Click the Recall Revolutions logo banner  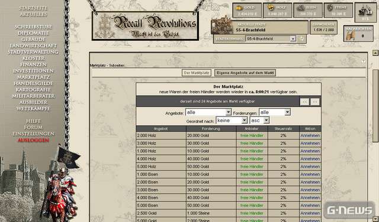tap(145, 26)
